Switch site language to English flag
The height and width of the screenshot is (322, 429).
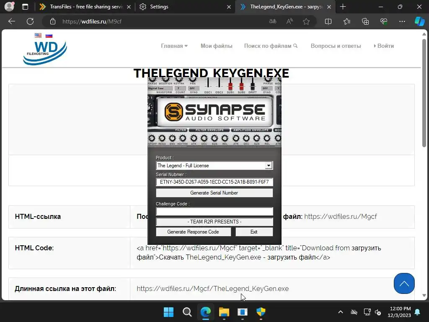(x=38, y=35)
